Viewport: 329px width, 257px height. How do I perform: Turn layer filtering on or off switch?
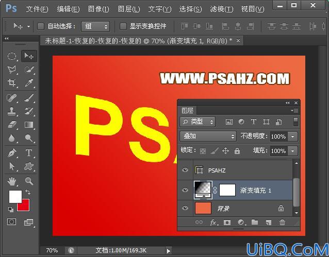tap(295, 122)
